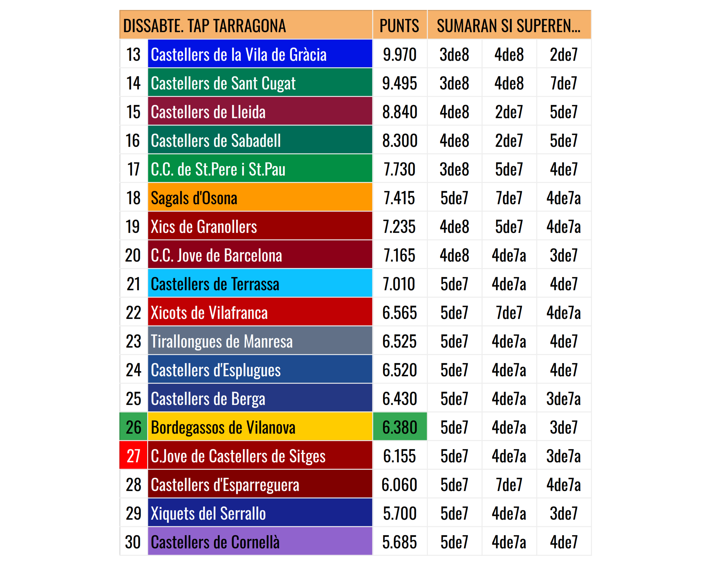Click the Castellers de la Vila de Gràcia cell

tap(260, 54)
